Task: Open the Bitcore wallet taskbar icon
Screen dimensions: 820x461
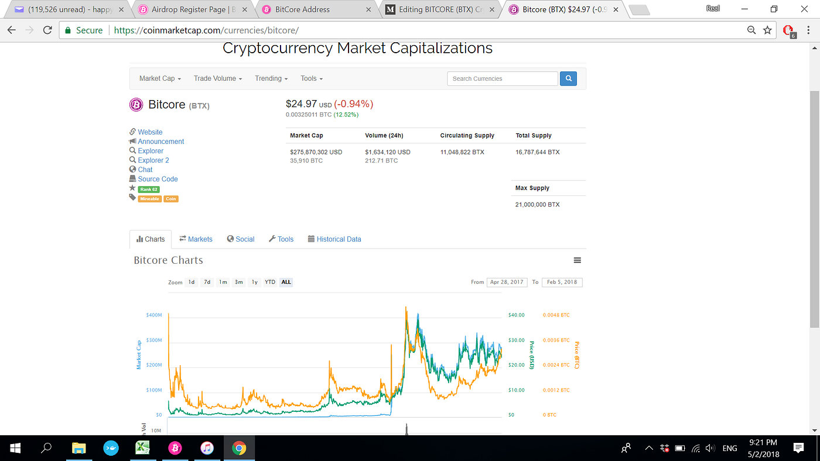Action: (x=175, y=448)
